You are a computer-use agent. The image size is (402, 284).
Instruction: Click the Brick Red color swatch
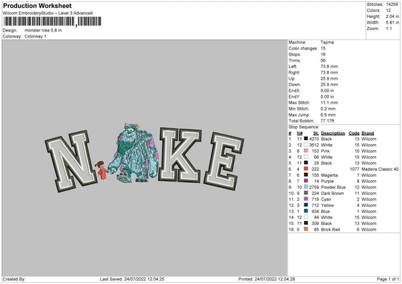tap(306, 229)
